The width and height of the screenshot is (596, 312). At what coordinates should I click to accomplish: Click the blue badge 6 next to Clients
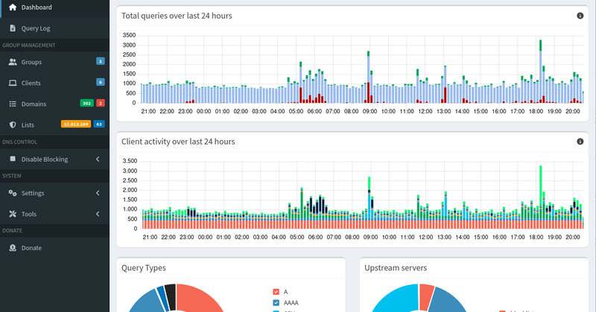[101, 82]
